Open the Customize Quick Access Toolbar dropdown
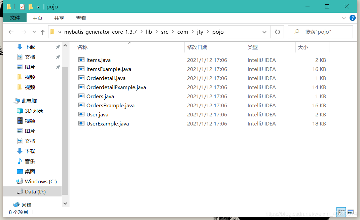360x220 pixels. coord(38,6)
